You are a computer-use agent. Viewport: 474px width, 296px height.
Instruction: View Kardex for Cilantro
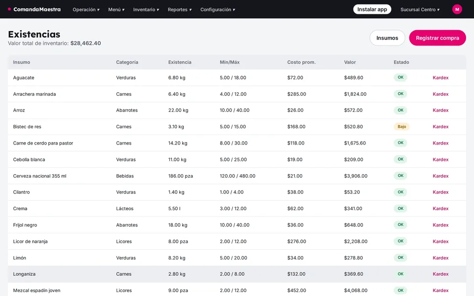[440, 192]
